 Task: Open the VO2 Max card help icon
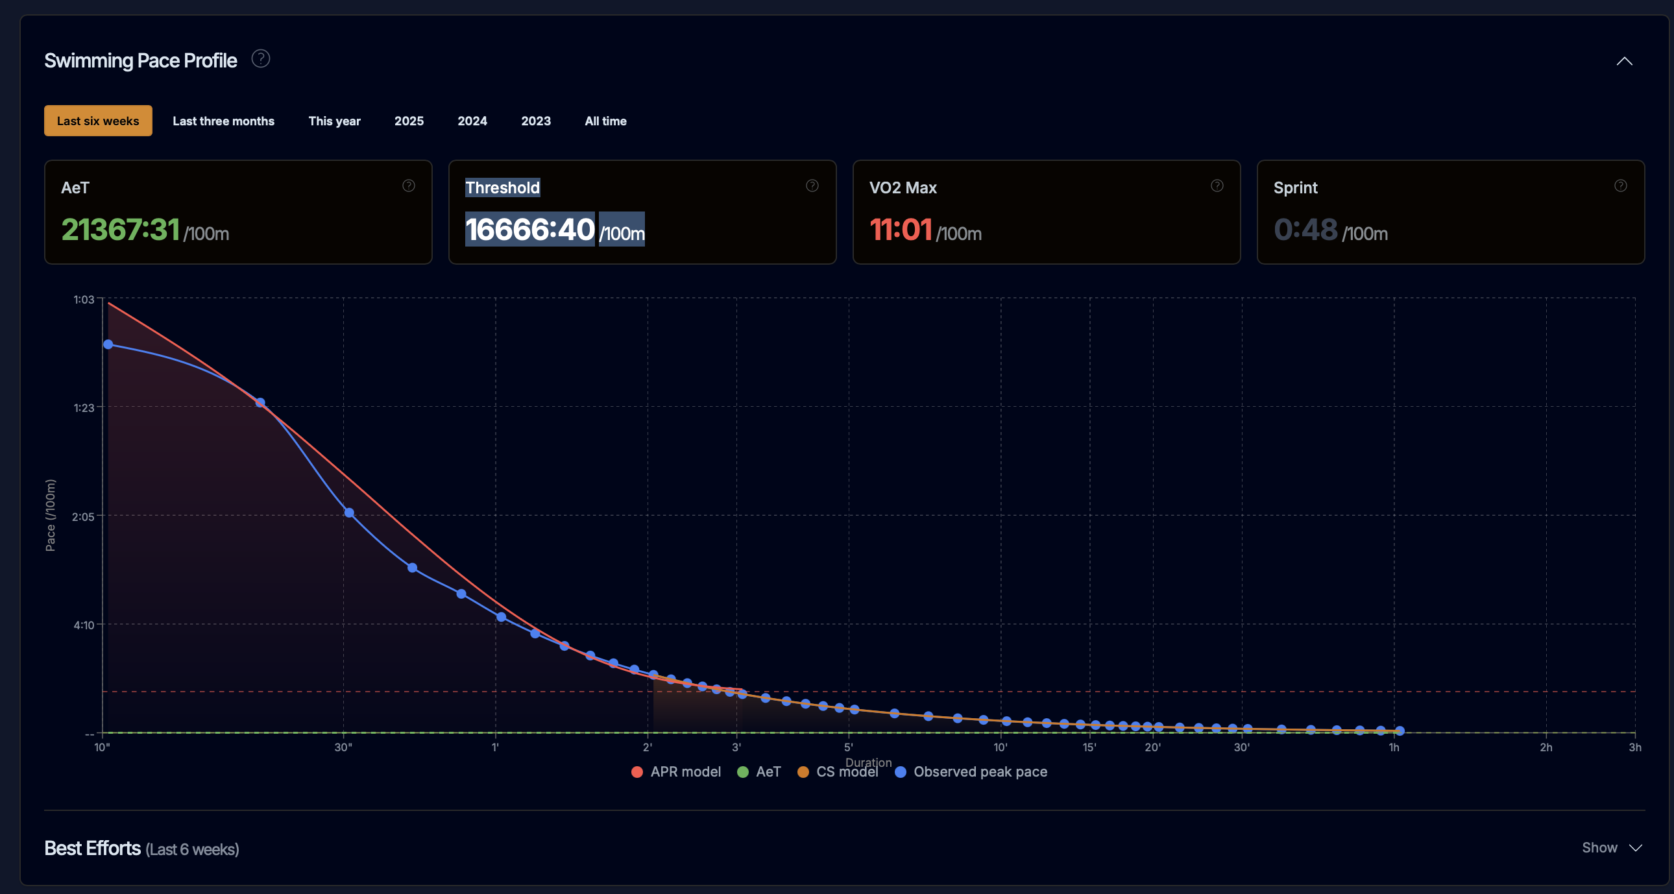[1217, 186]
